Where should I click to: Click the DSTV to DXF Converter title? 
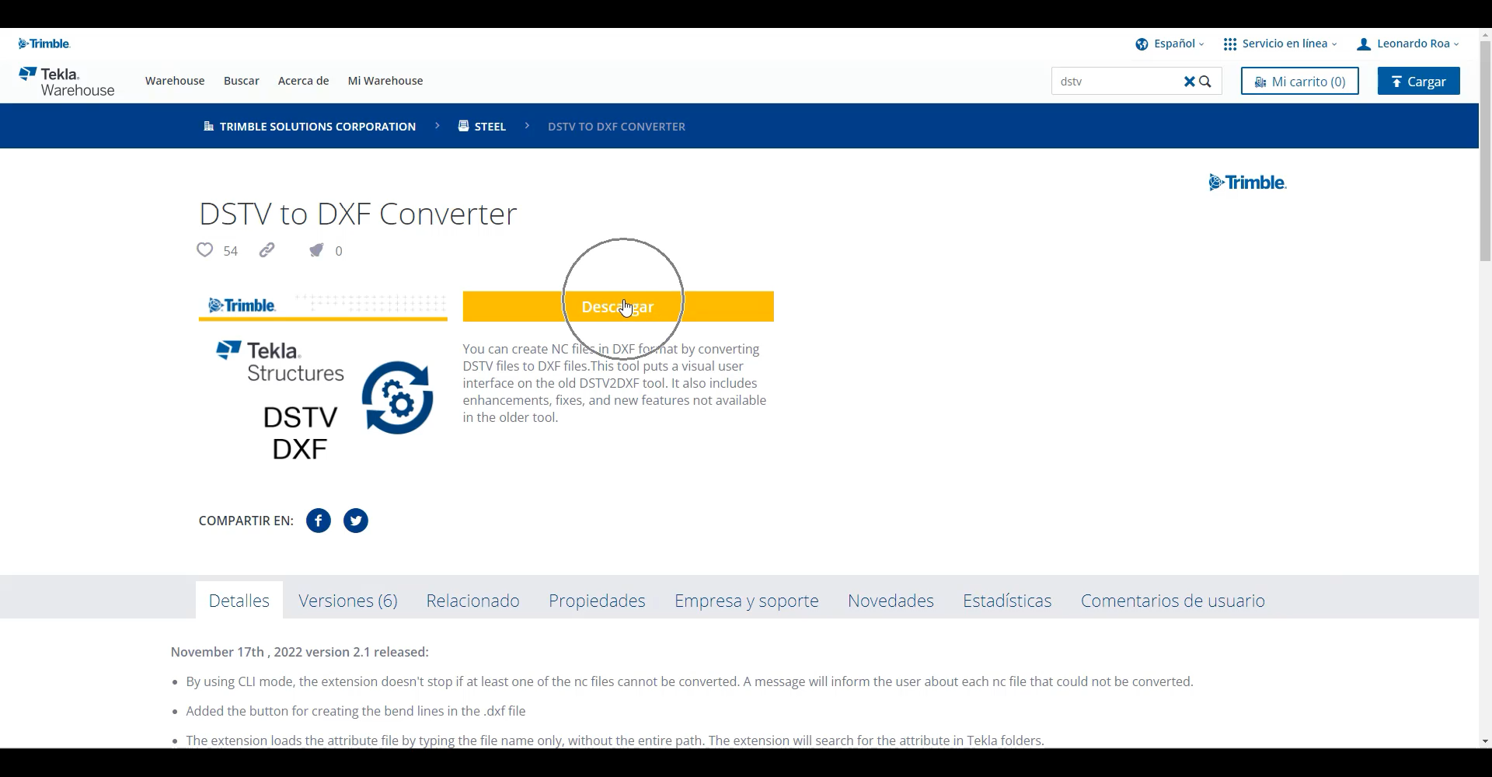coord(358,214)
